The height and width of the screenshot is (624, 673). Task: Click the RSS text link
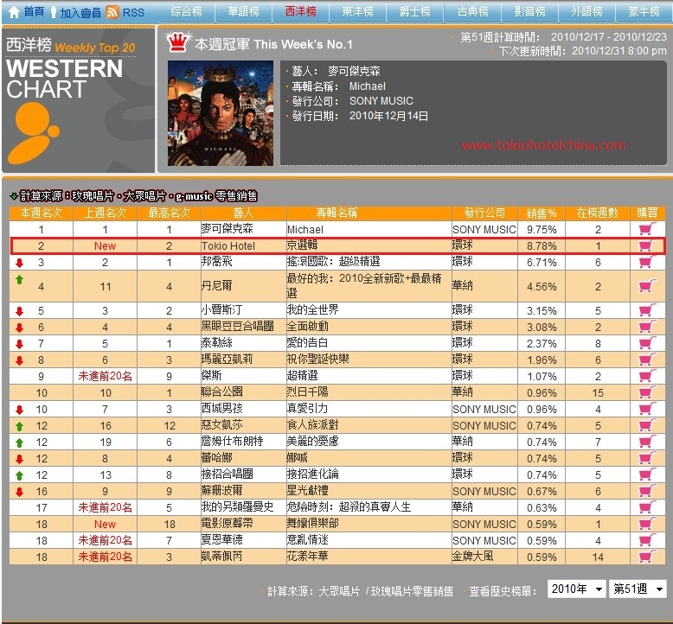(133, 13)
